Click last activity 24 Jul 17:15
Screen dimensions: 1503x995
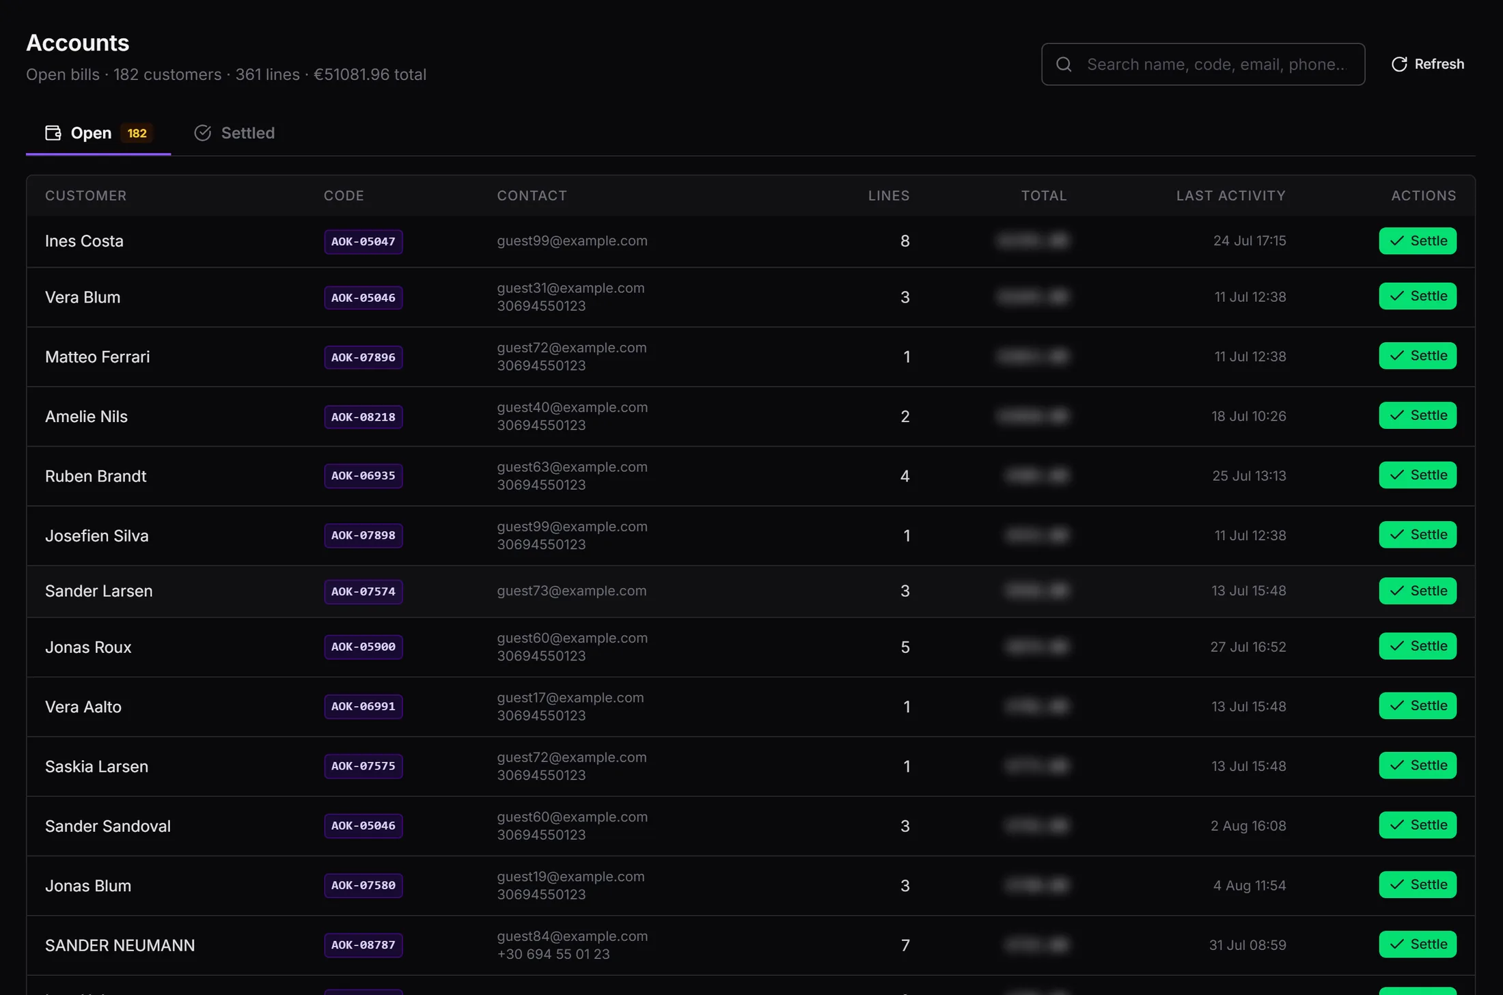1250,241
